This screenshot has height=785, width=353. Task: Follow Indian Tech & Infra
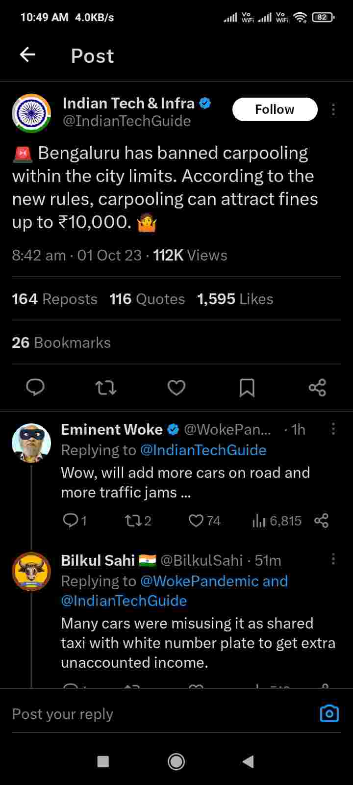pos(275,109)
